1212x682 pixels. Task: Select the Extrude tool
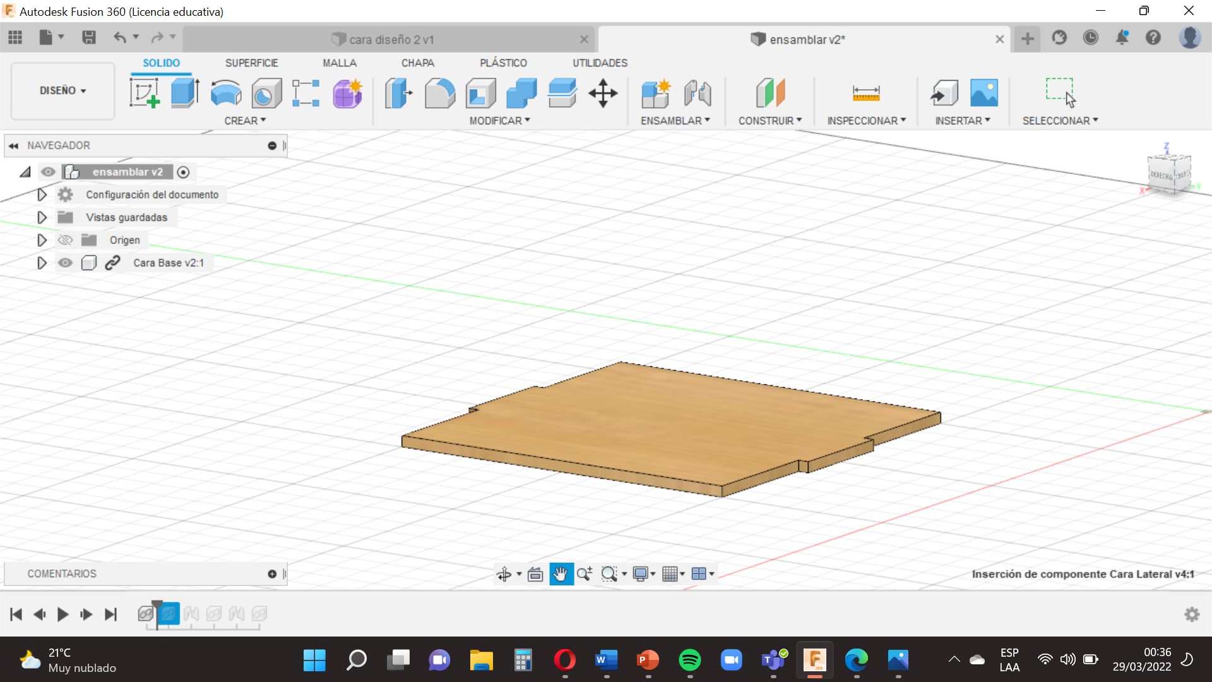[185, 93]
